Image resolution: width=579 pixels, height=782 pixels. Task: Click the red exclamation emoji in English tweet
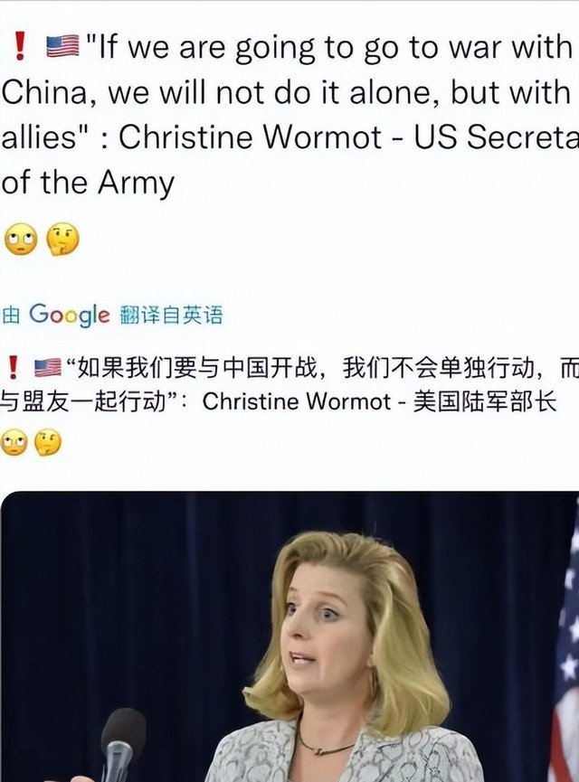(20, 46)
